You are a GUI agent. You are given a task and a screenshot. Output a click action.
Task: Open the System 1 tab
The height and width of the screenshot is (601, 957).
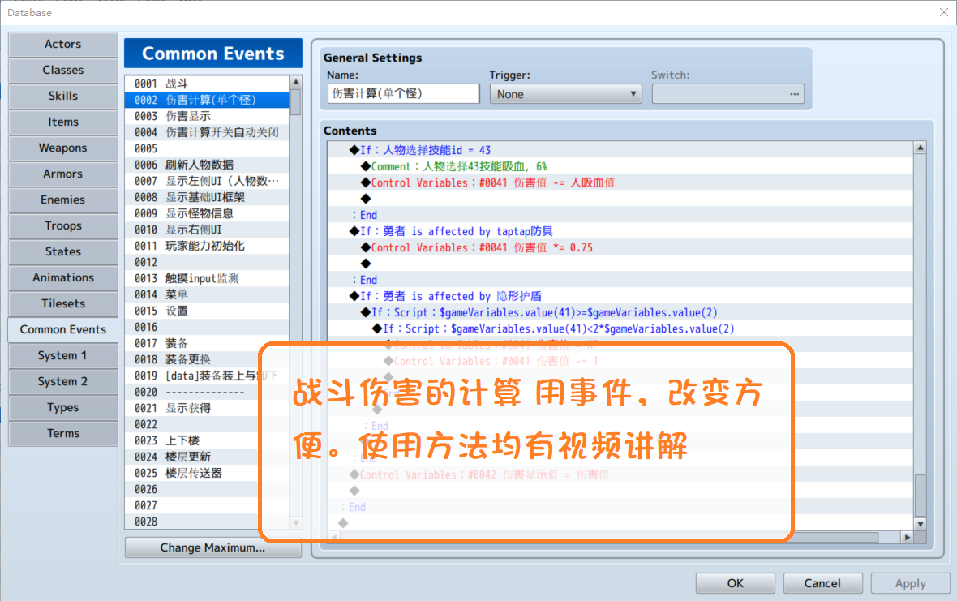point(63,355)
